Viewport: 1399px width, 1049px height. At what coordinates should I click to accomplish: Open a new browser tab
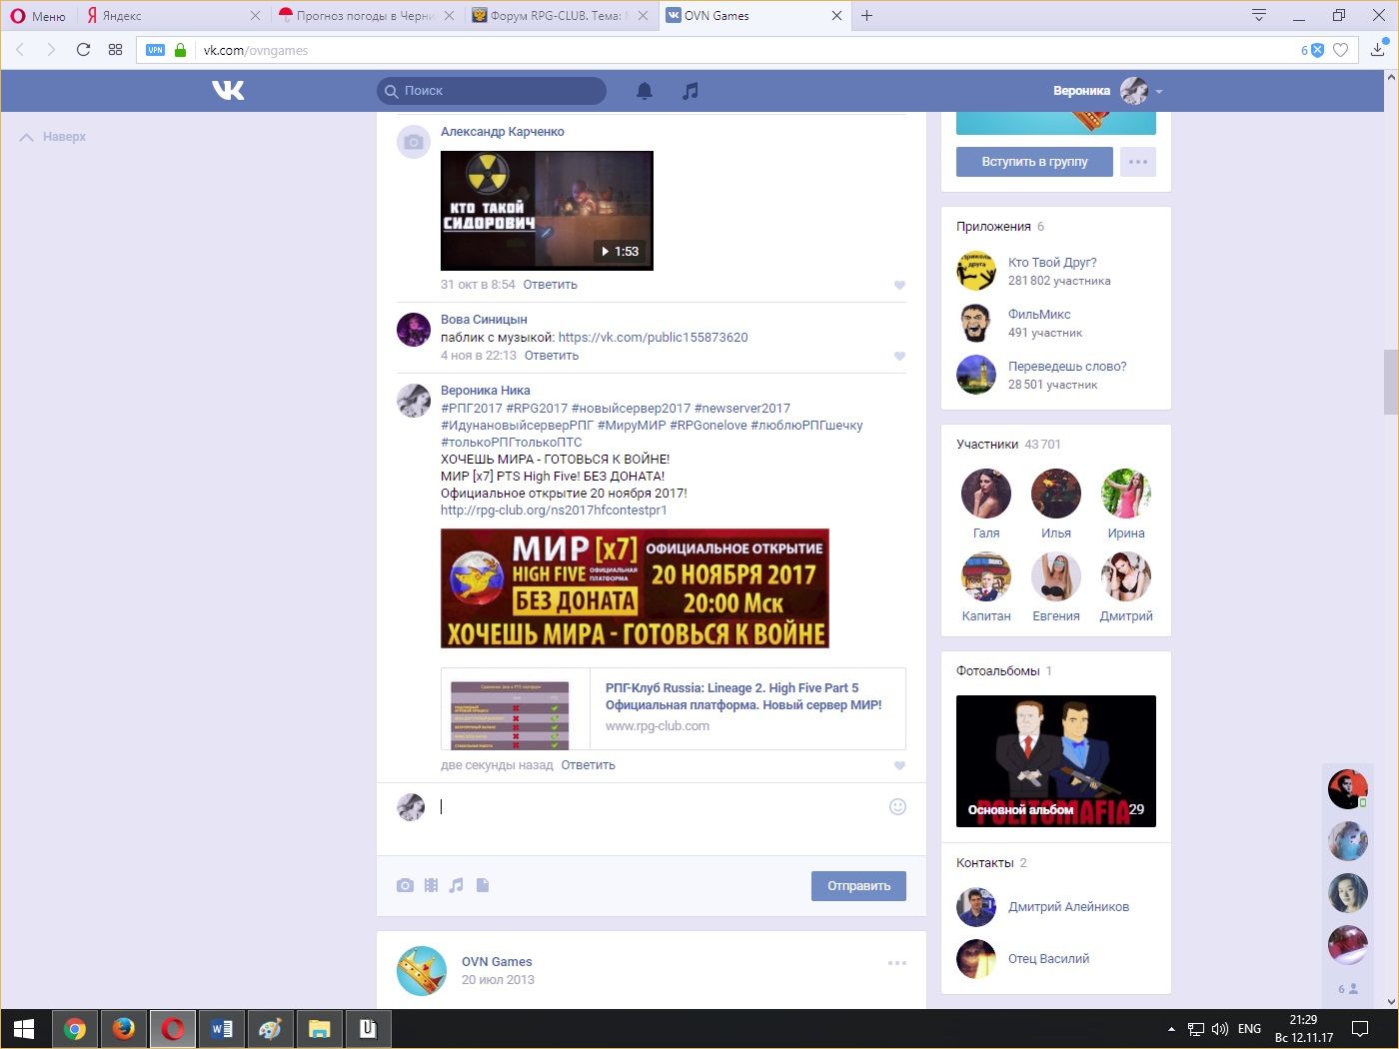coord(866,16)
